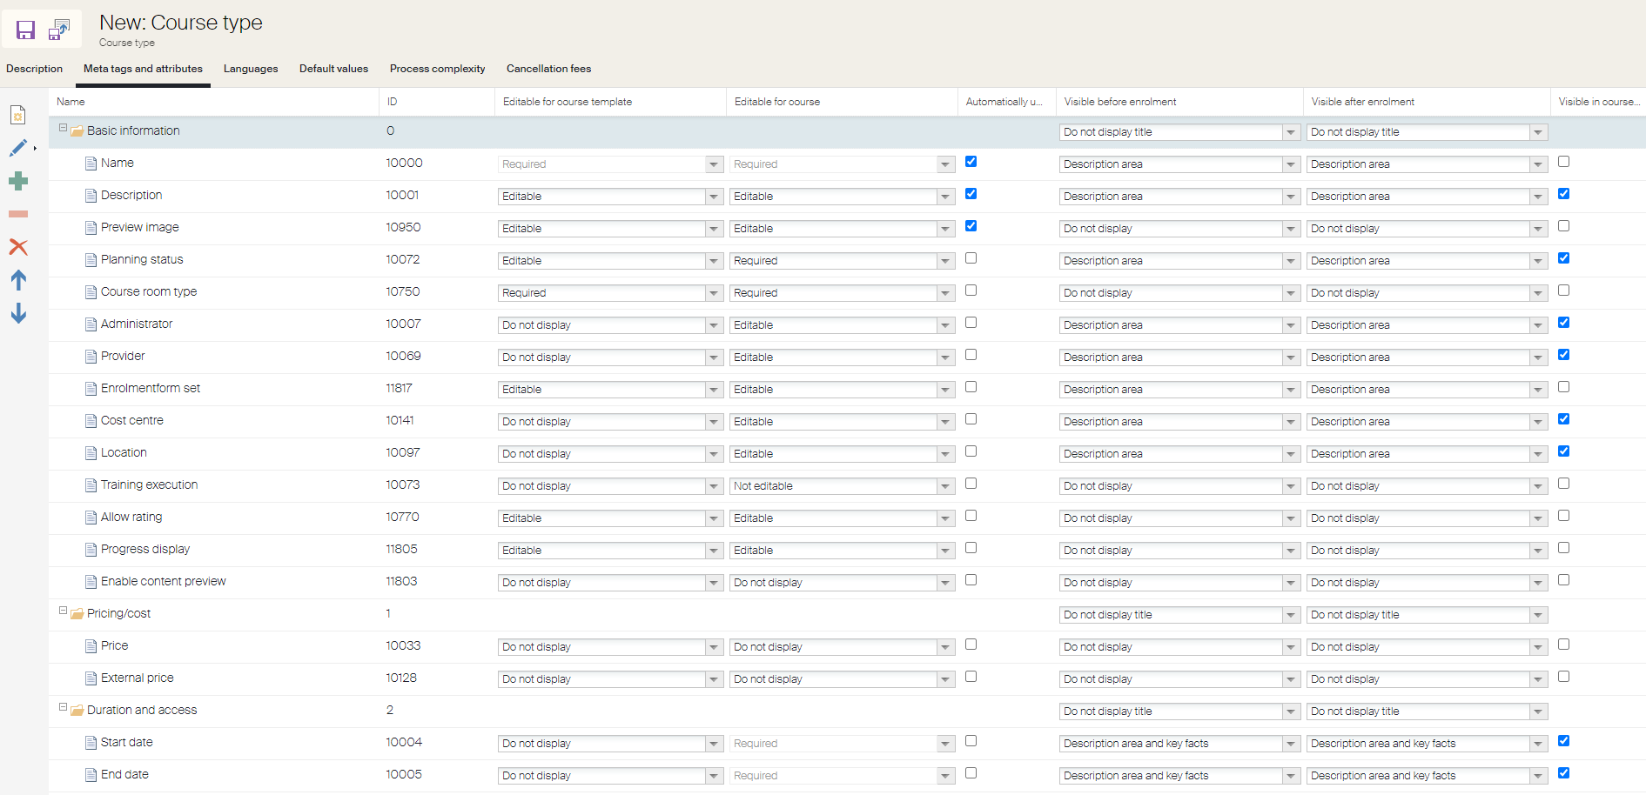The height and width of the screenshot is (795, 1646).
Task: Switch to the Languages tab
Action: pyautogui.click(x=251, y=69)
